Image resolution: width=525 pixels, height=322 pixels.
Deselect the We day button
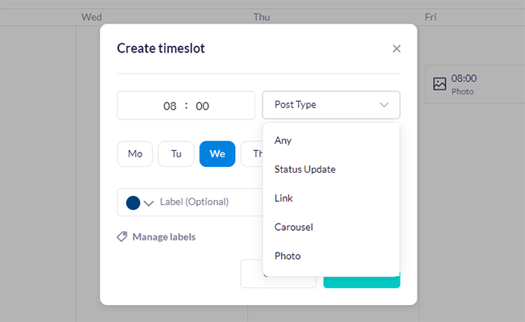click(217, 154)
